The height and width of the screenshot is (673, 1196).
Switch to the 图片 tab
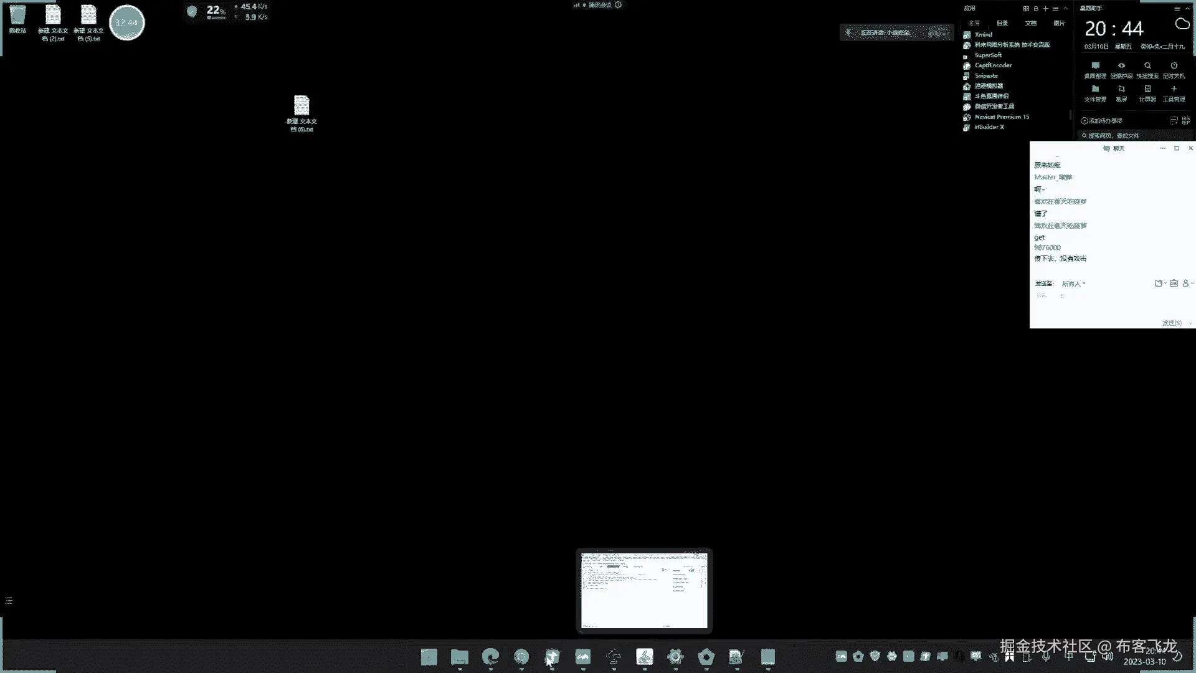click(x=1059, y=23)
